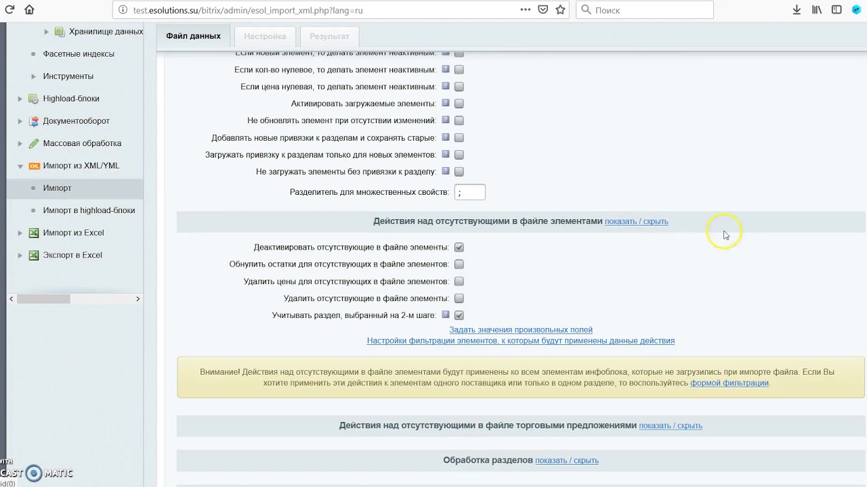Check 'Добавлять новые привязки к разделам и сохранять старые'
Image resolution: width=867 pixels, height=487 pixels.
(x=459, y=137)
